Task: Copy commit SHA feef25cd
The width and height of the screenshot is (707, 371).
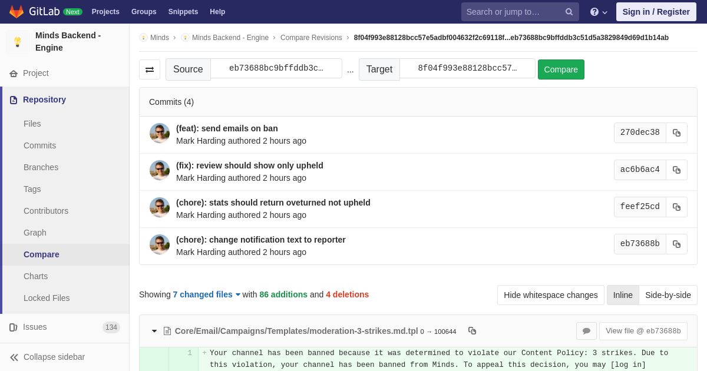Action: [676, 207]
